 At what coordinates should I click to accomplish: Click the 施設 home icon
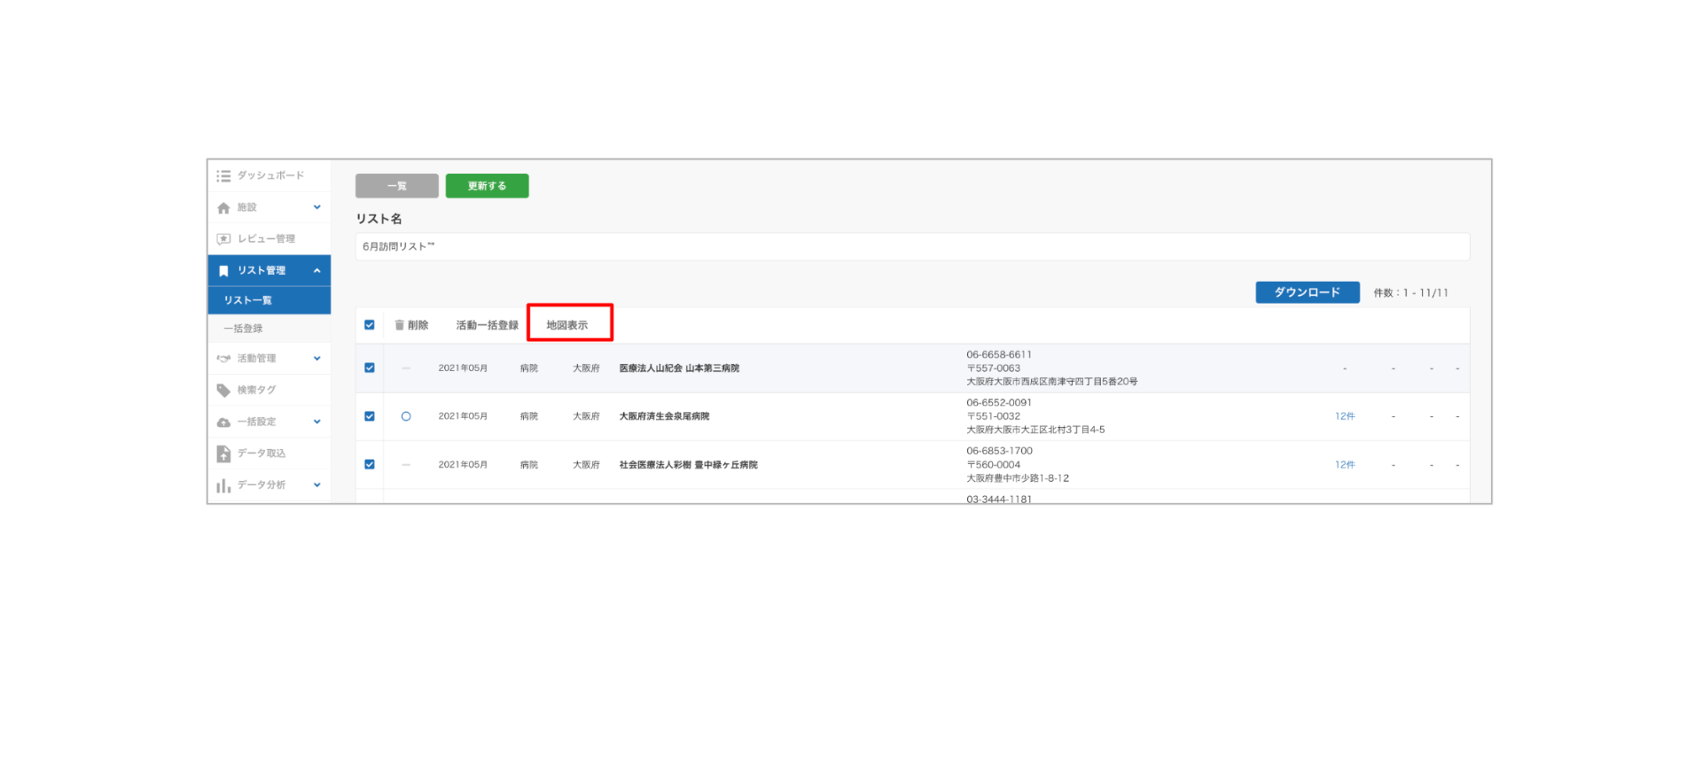click(x=223, y=208)
